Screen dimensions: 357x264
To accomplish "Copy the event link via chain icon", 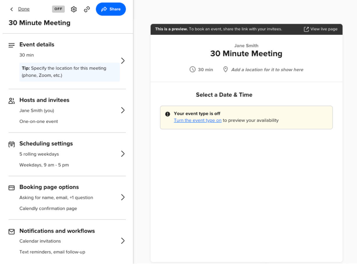I will 87,9.
